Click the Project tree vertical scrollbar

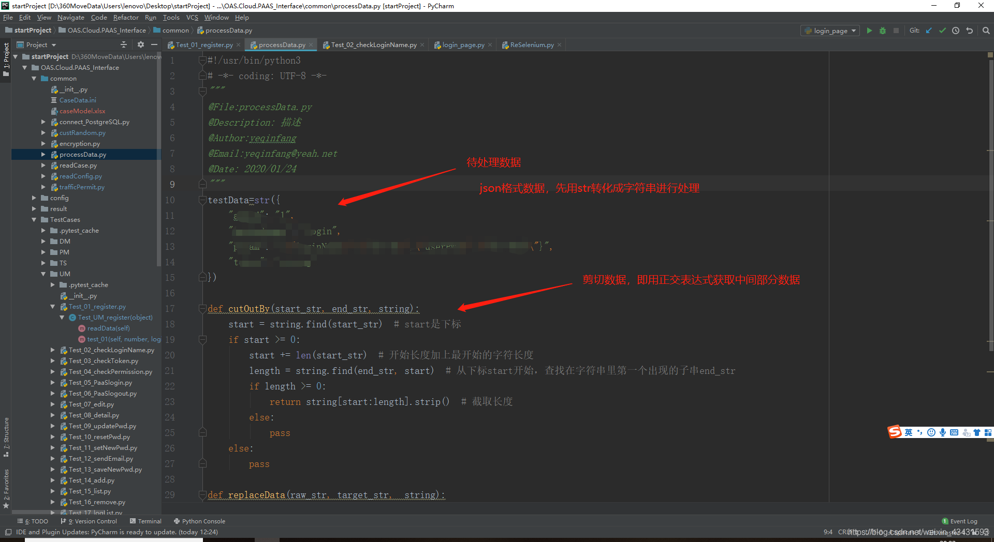[158, 160]
